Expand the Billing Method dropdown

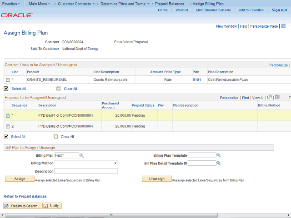pos(86,163)
